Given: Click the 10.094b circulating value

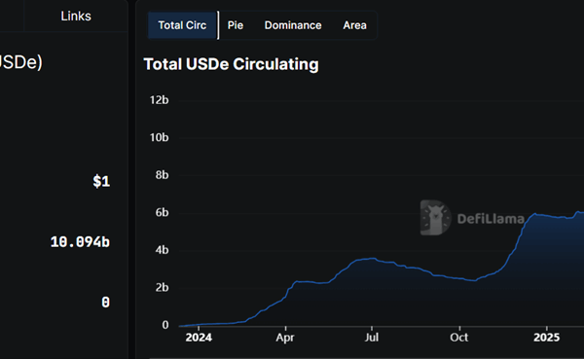Looking at the screenshot, I should 80,242.
